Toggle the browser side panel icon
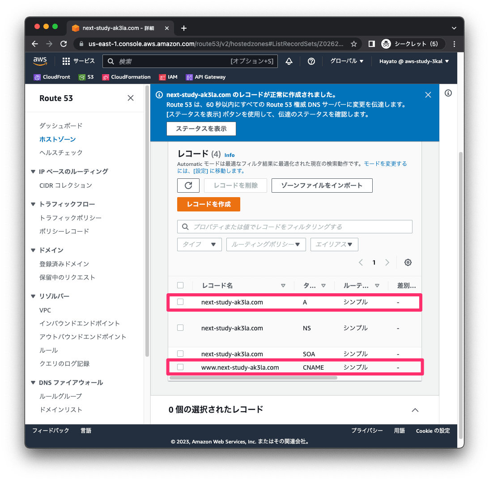Viewport: 489px width, 481px height. click(x=371, y=44)
